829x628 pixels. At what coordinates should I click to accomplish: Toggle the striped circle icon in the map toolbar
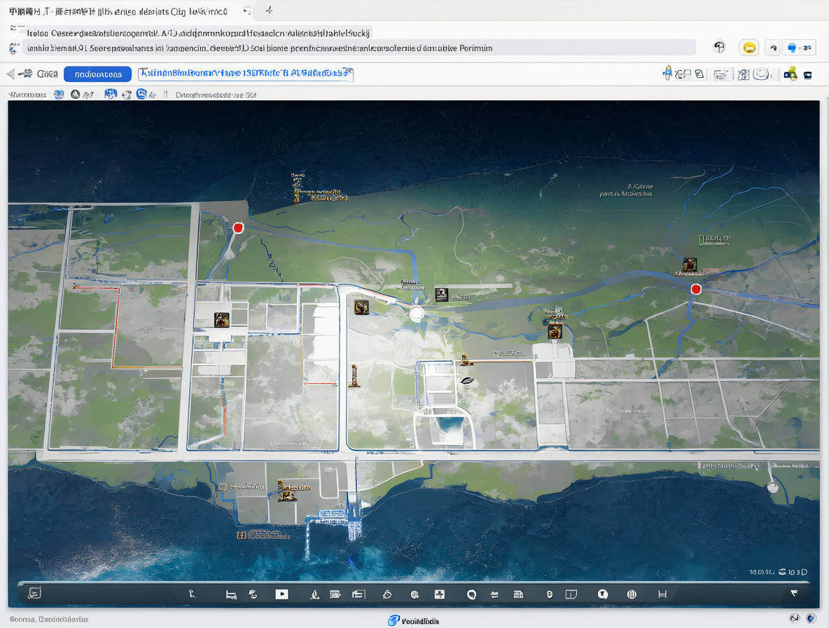coord(632,594)
